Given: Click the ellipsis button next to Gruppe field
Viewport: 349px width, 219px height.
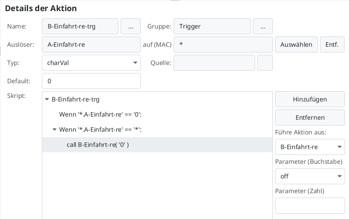Looking at the screenshot, I should pyautogui.click(x=263, y=26).
